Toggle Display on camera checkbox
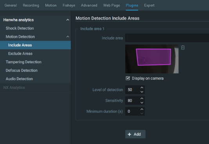 128,78
